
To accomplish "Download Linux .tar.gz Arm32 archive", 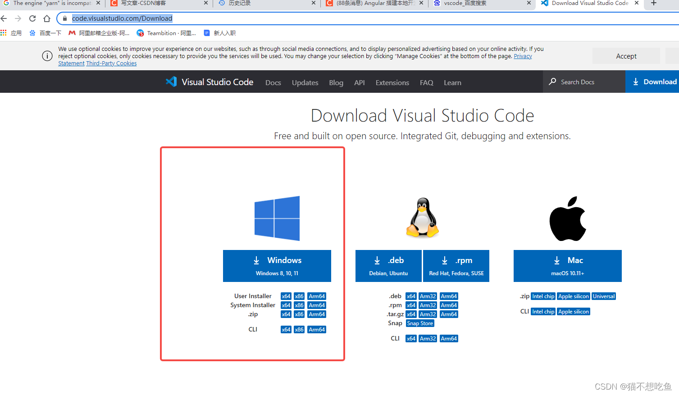I will 428,314.
